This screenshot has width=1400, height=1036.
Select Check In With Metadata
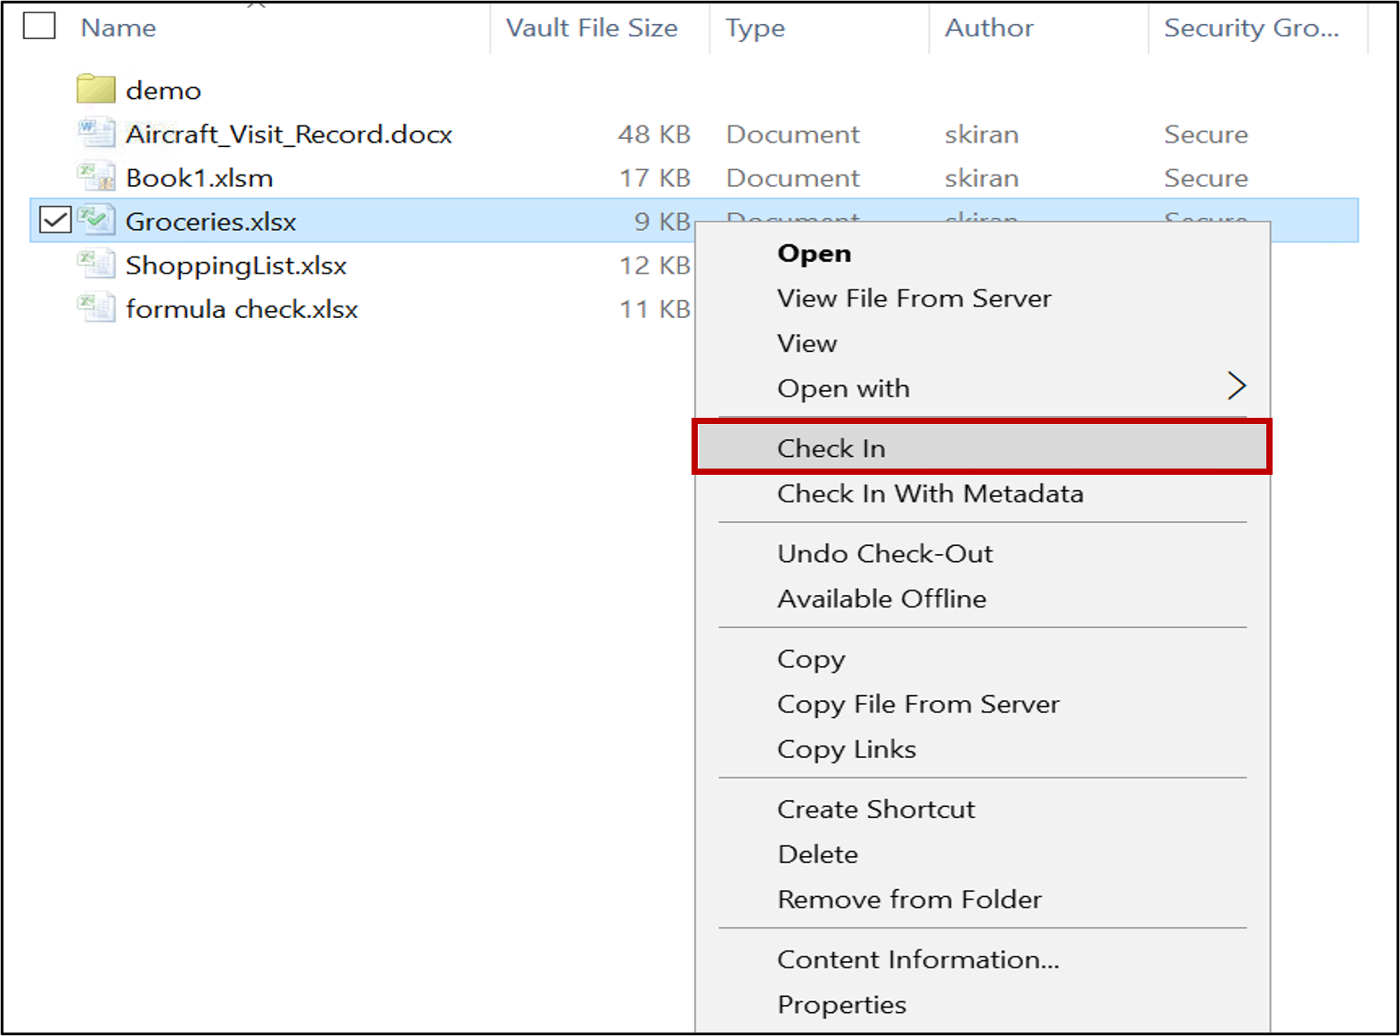pos(929,494)
